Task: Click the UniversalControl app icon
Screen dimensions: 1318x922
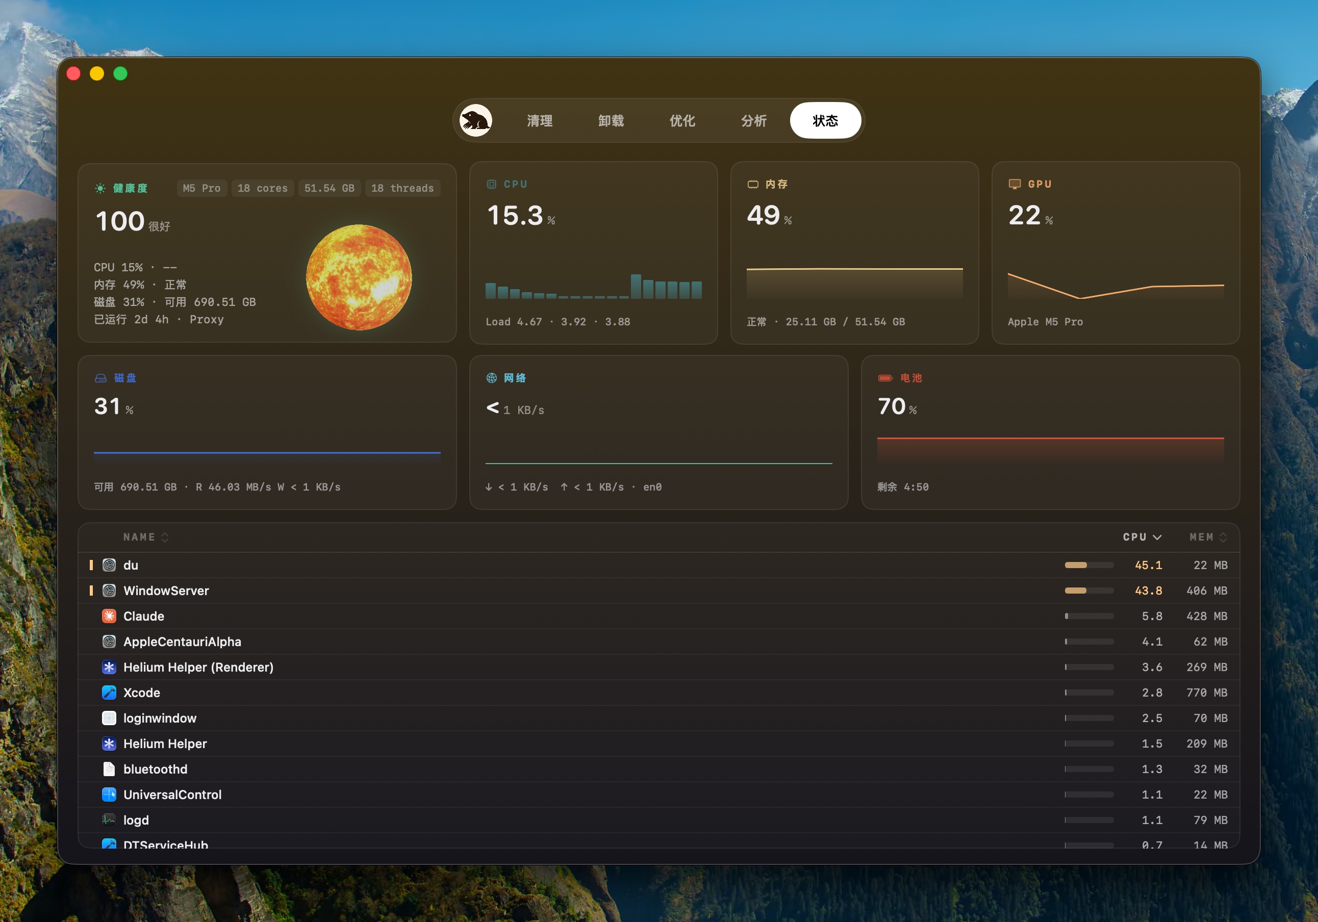Action: (109, 795)
